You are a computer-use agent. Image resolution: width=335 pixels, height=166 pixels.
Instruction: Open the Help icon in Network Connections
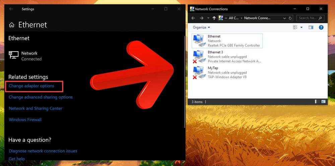(x=321, y=27)
